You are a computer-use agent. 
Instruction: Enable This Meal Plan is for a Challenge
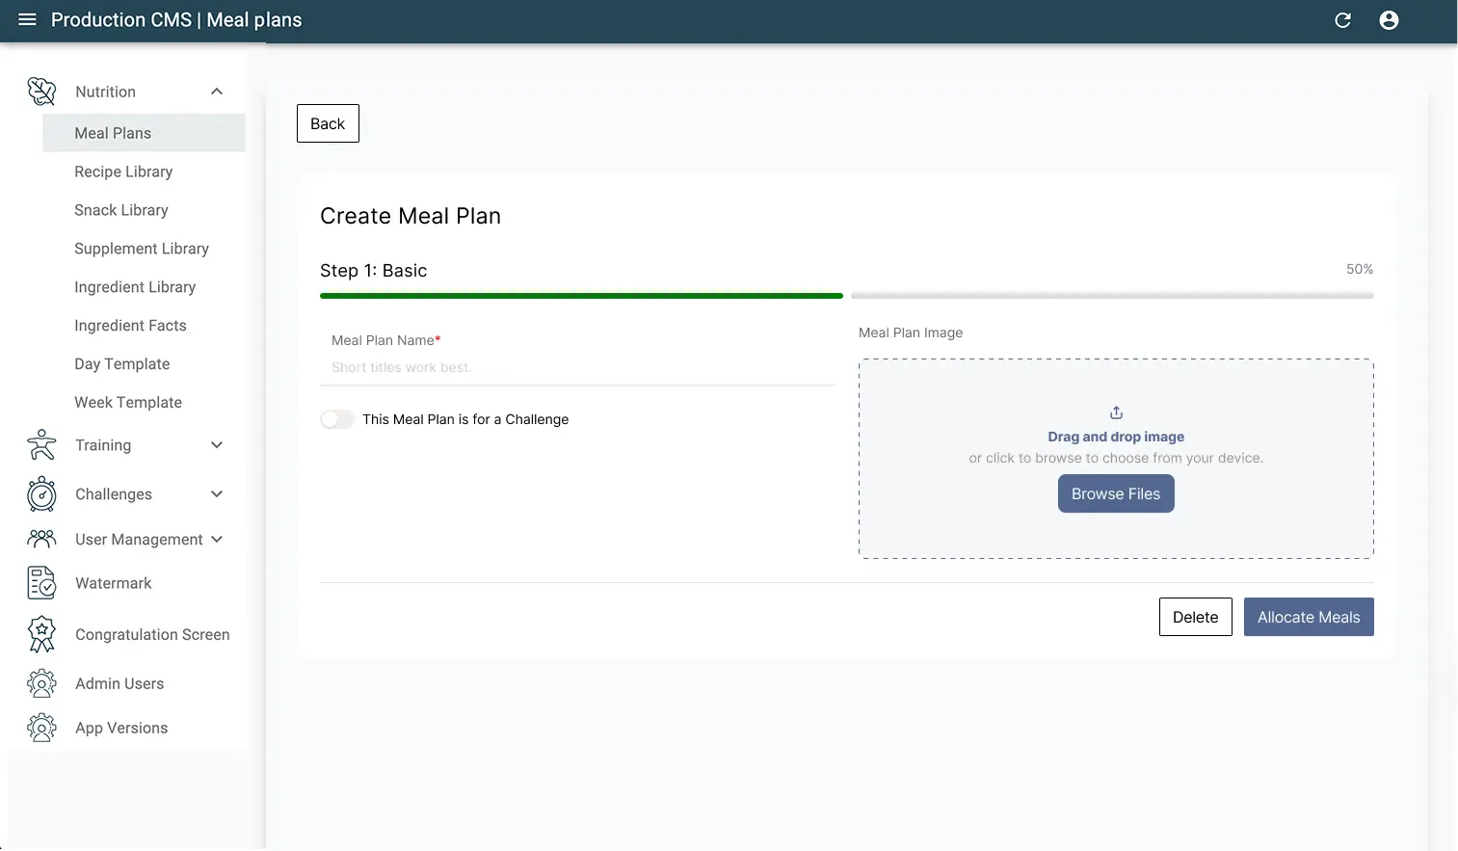coord(337,419)
